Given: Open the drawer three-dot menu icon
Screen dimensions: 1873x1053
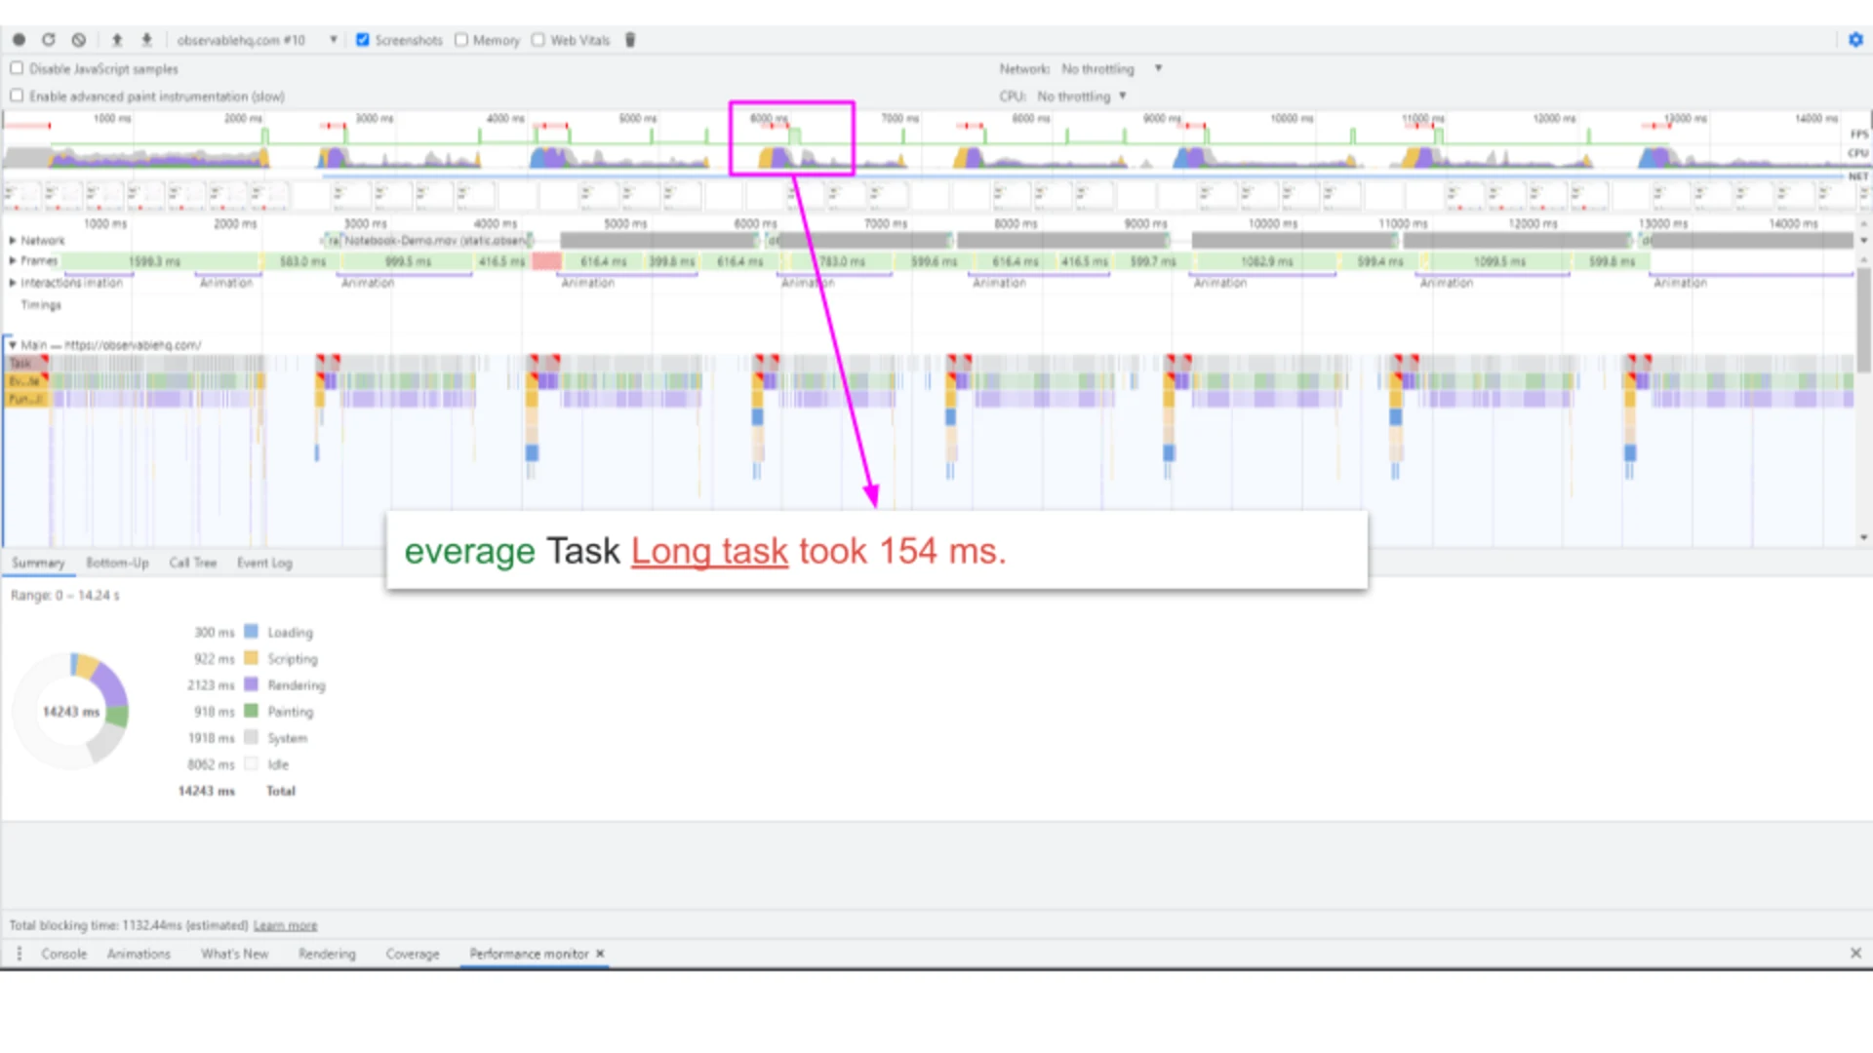Looking at the screenshot, I should 19,954.
